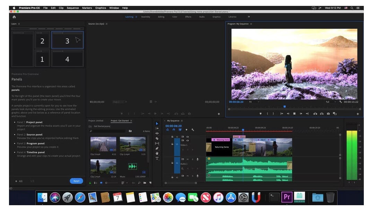The height and width of the screenshot is (209, 369).
Task: Open the Full playback resolution dropdown
Action: click(x=331, y=102)
